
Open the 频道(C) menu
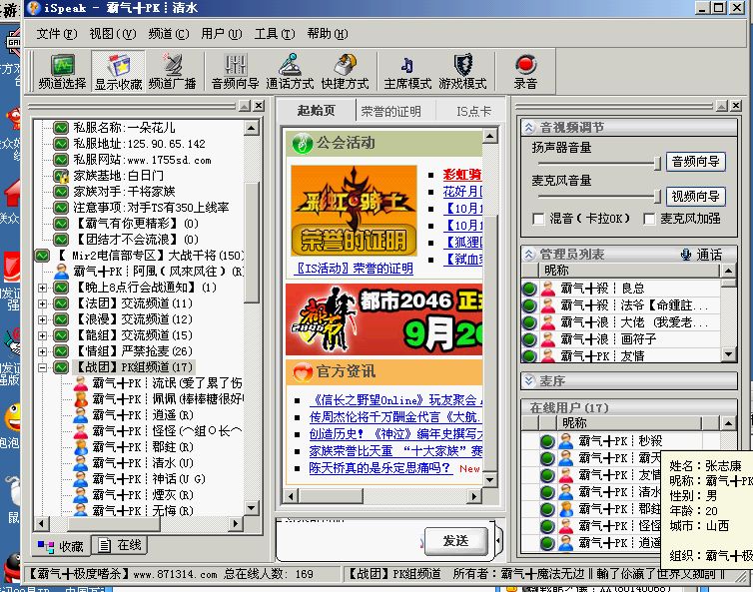[x=169, y=34]
